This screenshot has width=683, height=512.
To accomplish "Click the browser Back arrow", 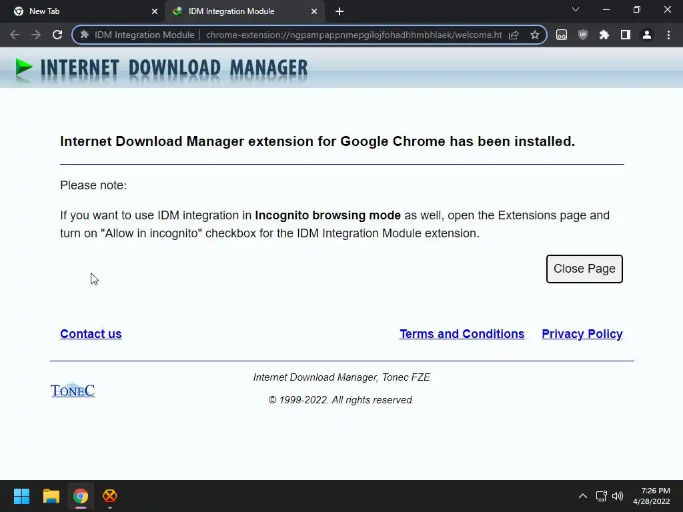I will coord(15,35).
